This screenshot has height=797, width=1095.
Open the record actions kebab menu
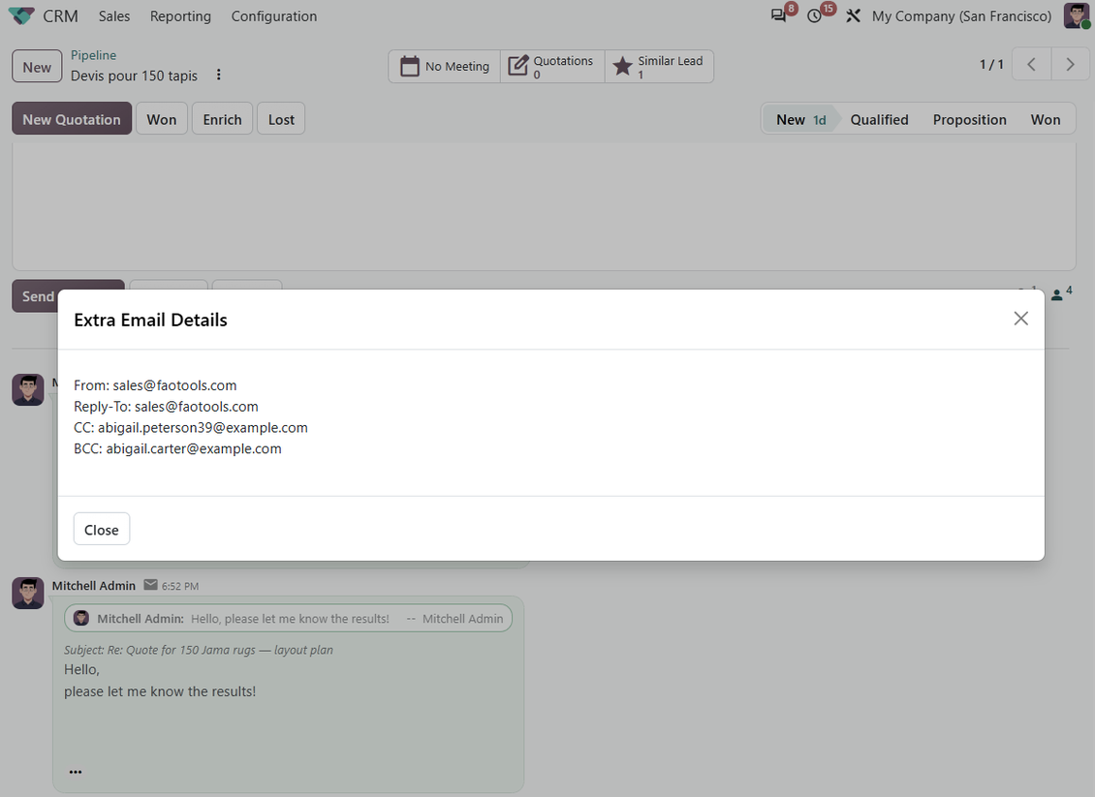point(219,75)
